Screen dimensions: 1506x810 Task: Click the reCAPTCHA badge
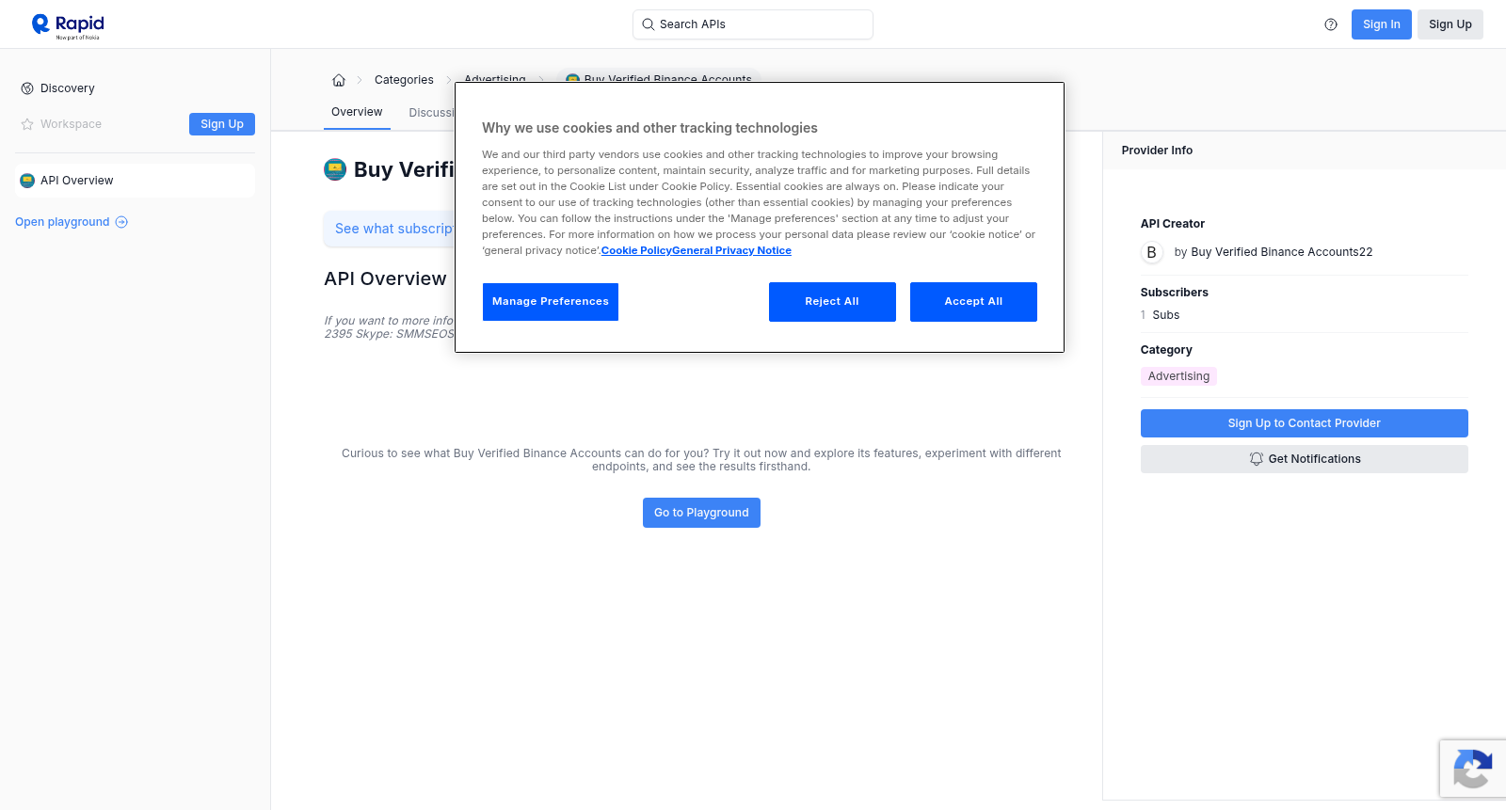pos(1473,769)
